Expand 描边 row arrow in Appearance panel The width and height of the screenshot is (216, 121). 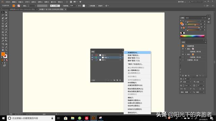click(186, 49)
